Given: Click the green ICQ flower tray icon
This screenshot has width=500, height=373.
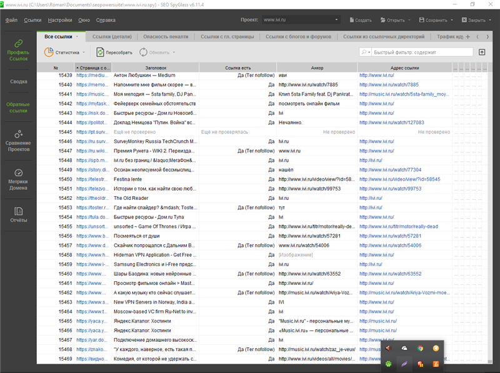Looking at the screenshot, I should [x=388, y=364].
